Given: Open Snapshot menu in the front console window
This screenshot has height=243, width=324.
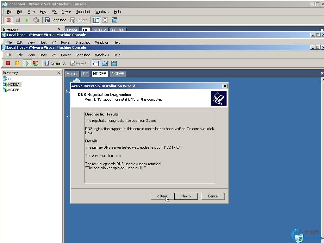Looking at the screenshot, I should click(83, 55).
